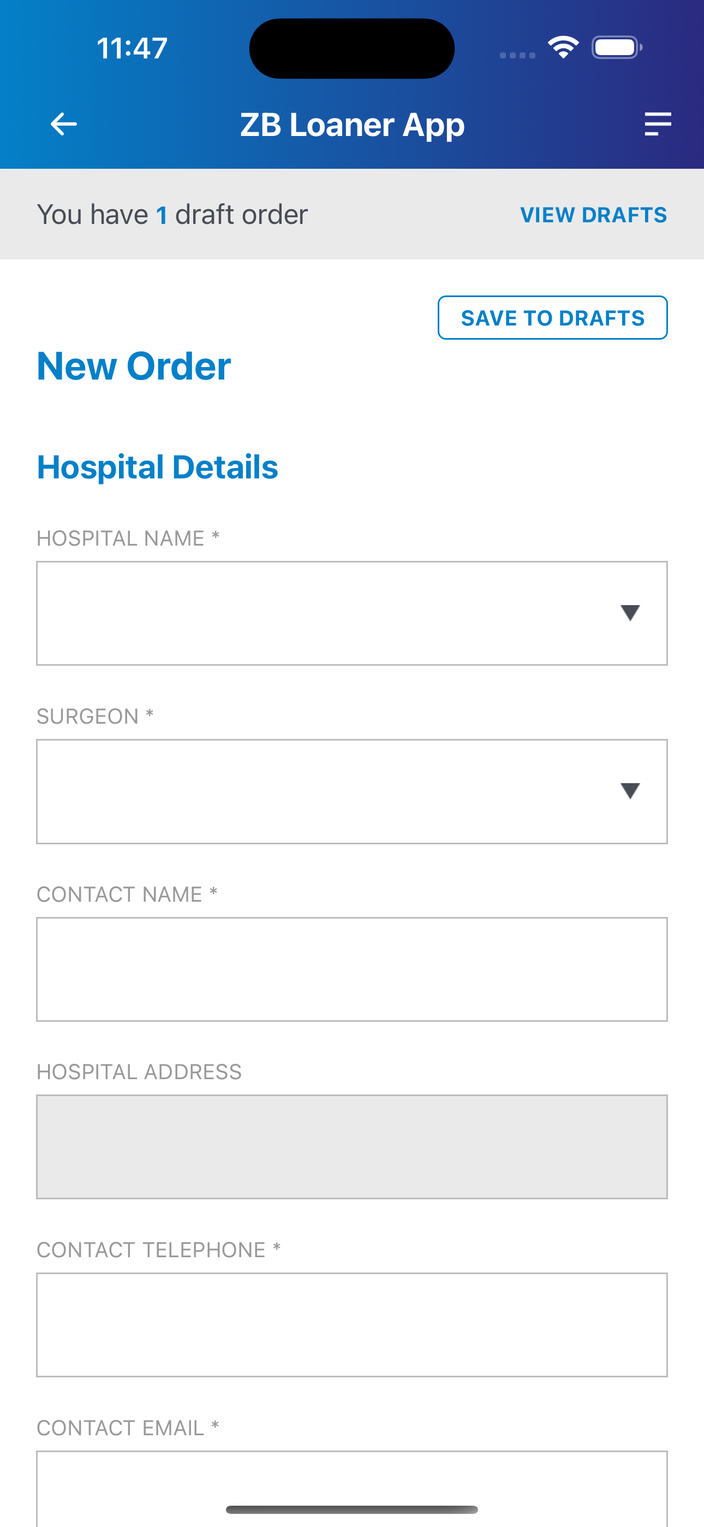The height and width of the screenshot is (1527, 704).
Task: Open the Hospital Name combo box
Action: pyautogui.click(x=352, y=613)
